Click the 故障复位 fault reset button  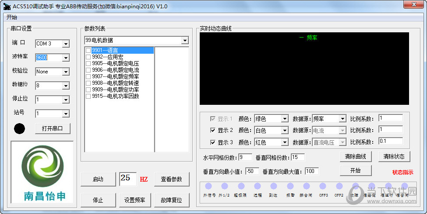[171, 200]
